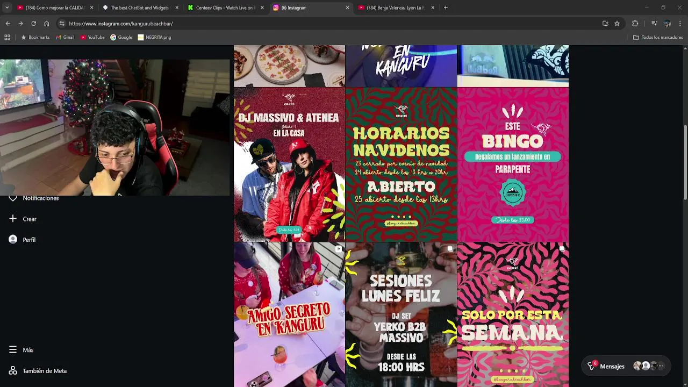This screenshot has height=387, width=688.
Task: Bookmark this page with the star
Action: click(x=617, y=24)
